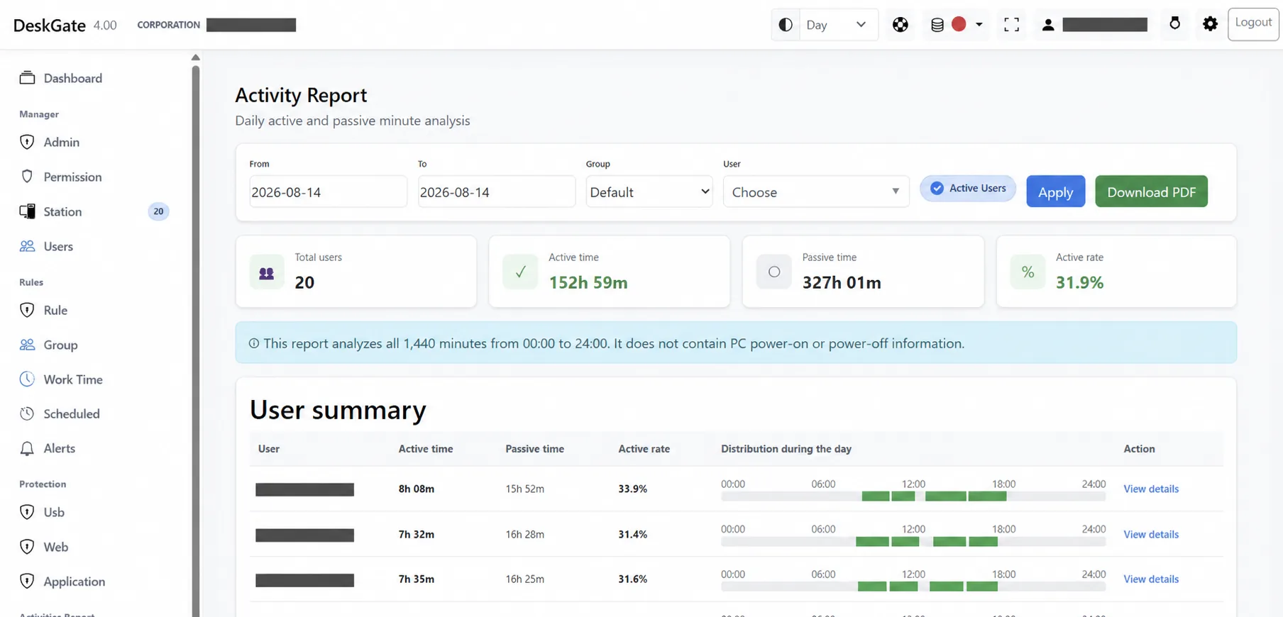The height and width of the screenshot is (617, 1283).
Task: Click the Passive time circle icon
Action: (773, 272)
